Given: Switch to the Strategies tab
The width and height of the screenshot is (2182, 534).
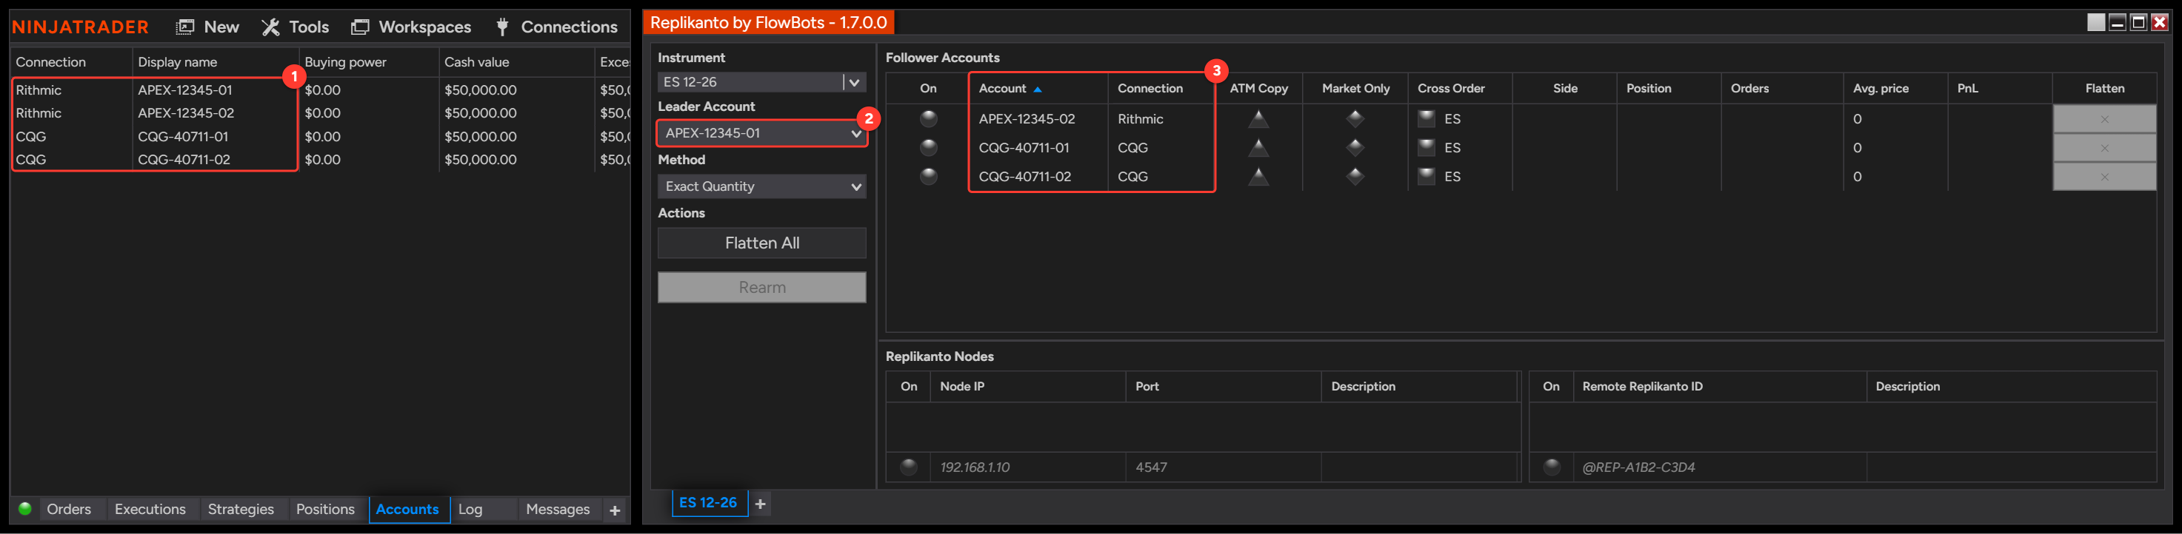Looking at the screenshot, I should [241, 510].
